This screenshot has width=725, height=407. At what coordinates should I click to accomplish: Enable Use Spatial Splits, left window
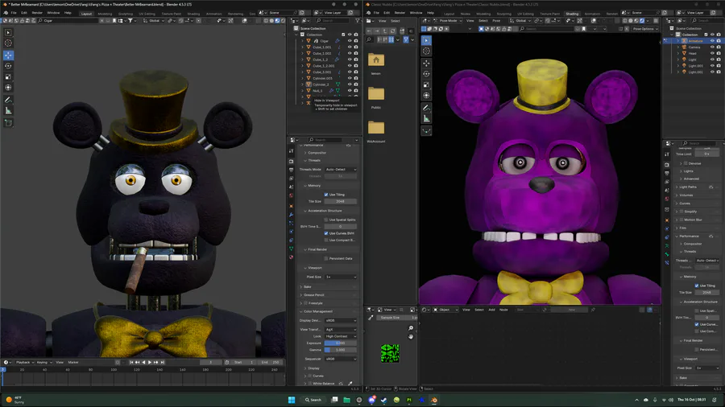click(x=326, y=220)
